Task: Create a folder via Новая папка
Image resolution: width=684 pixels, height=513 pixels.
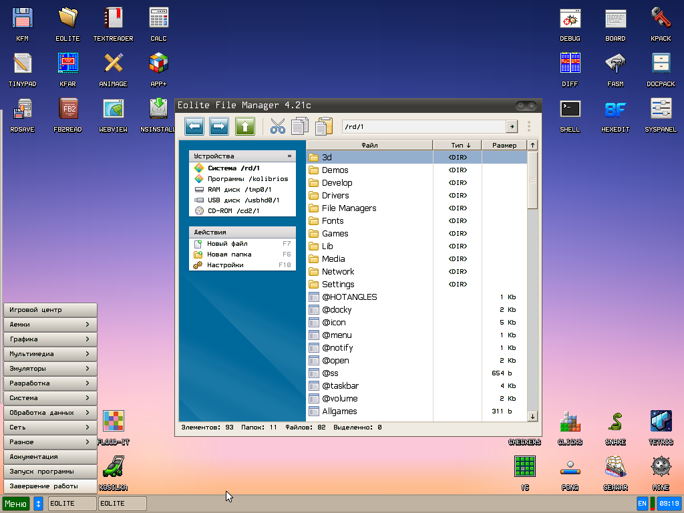Action: 228,256
